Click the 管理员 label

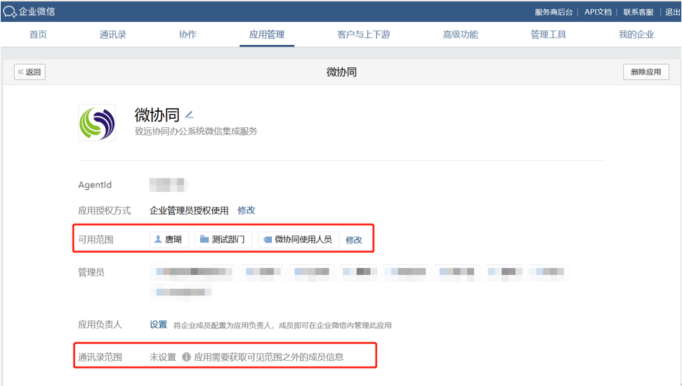point(91,272)
